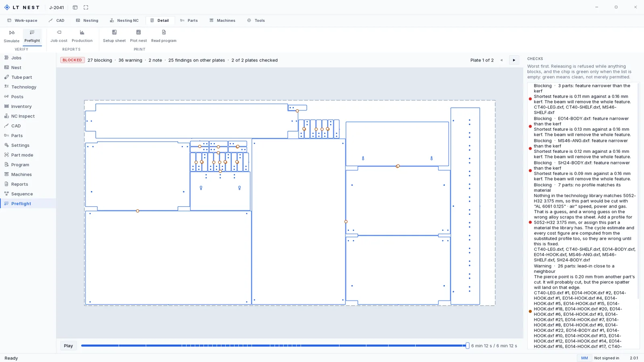
Task: Open the Tools tab
Action: [x=256, y=21]
